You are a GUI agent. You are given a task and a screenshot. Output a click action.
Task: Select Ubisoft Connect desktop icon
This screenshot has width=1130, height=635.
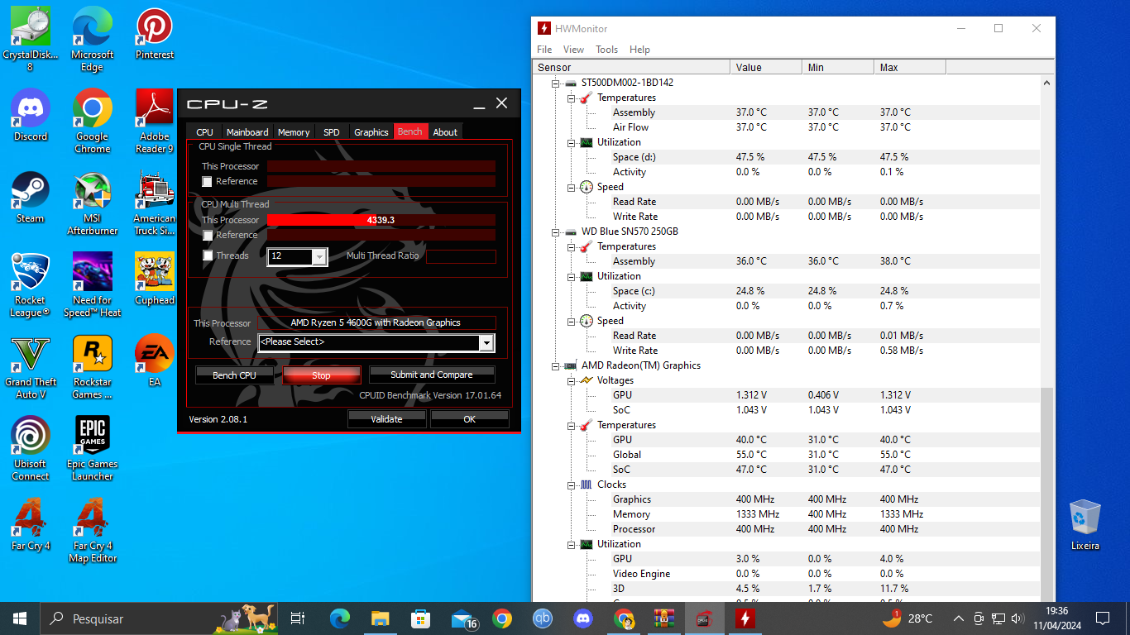[31, 449]
